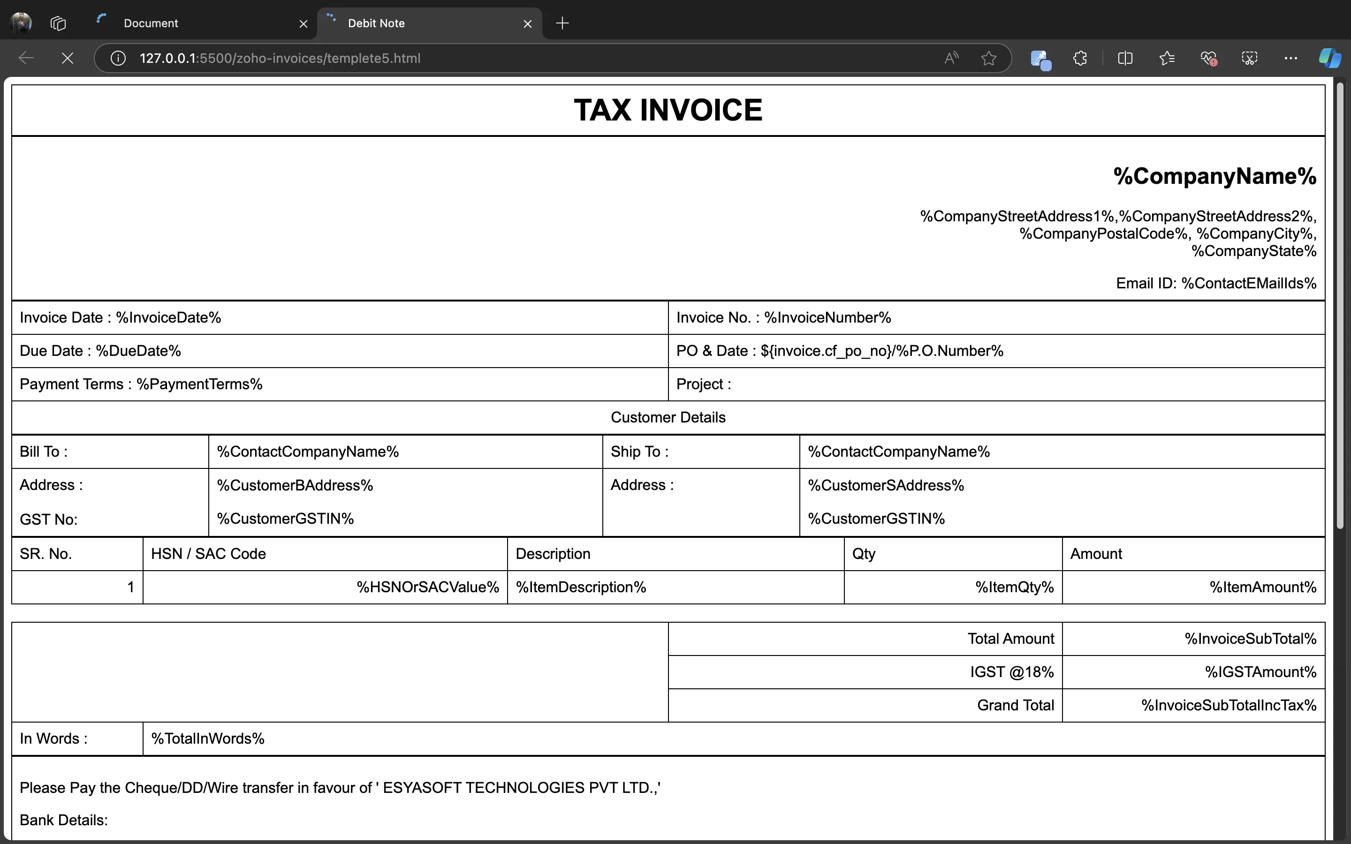Close the Debit Note tab
This screenshot has height=844, width=1351.
pyautogui.click(x=528, y=23)
